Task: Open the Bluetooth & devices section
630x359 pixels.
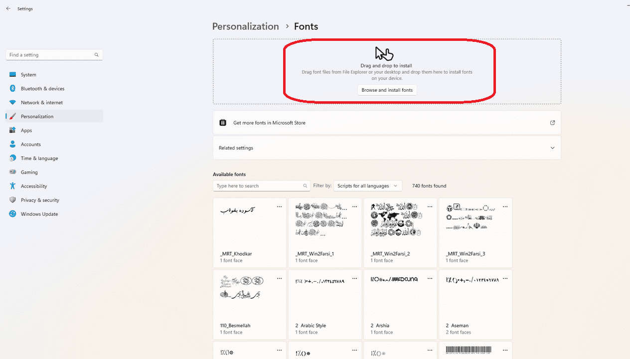Action: (42, 89)
